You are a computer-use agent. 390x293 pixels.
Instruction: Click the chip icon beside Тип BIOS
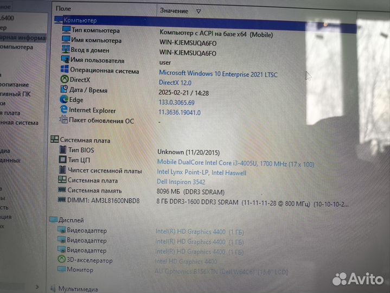tap(62, 150)
